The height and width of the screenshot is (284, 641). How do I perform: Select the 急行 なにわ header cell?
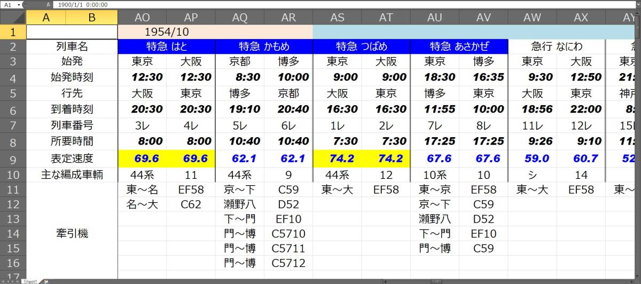pos(557,46)
